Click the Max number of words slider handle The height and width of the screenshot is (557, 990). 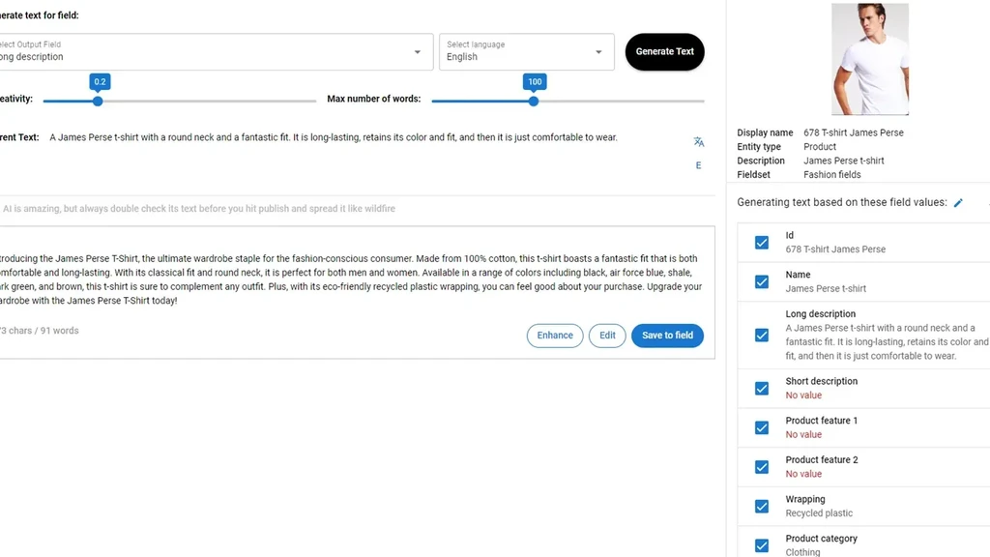[534, 101]
